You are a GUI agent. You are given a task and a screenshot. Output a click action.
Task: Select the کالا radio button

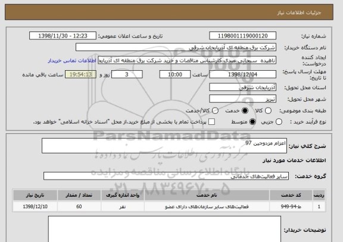pos(268,111)
